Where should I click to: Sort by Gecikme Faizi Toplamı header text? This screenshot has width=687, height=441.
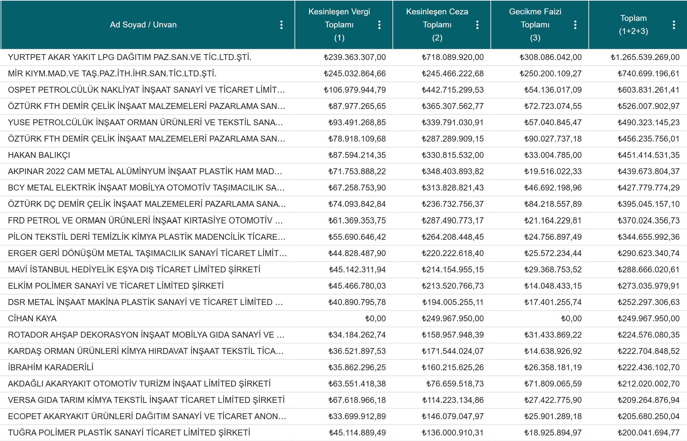coord(535,25)
